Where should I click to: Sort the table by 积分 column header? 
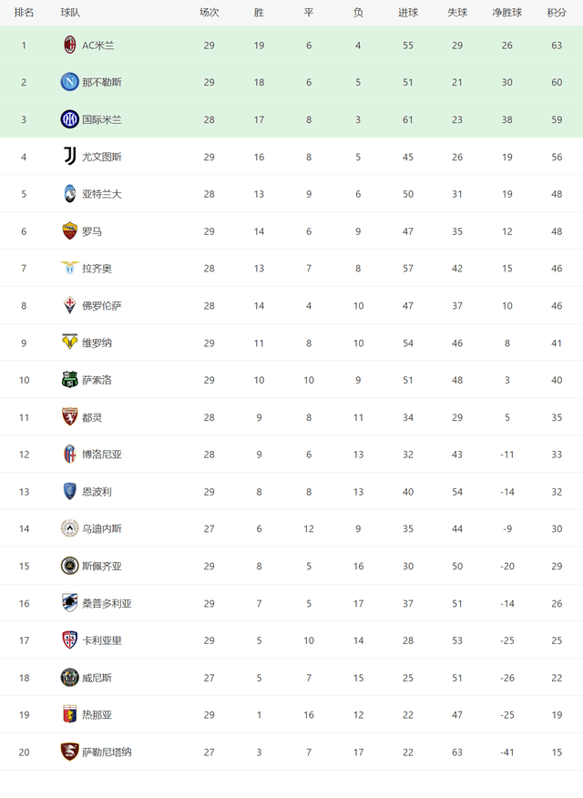click(x=557, y=13)
